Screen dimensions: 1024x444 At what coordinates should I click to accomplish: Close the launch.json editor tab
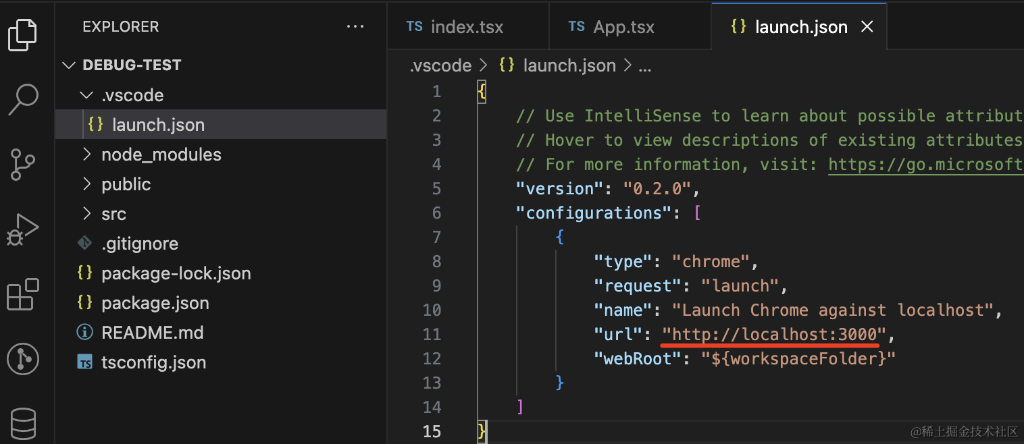(x=867, y=27)
